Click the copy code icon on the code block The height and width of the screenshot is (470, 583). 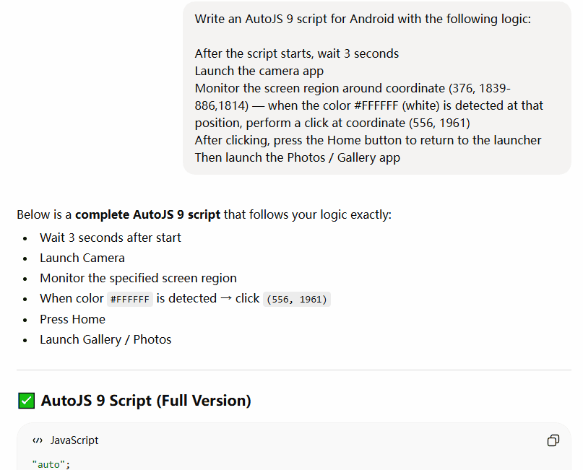coord(553,440)
